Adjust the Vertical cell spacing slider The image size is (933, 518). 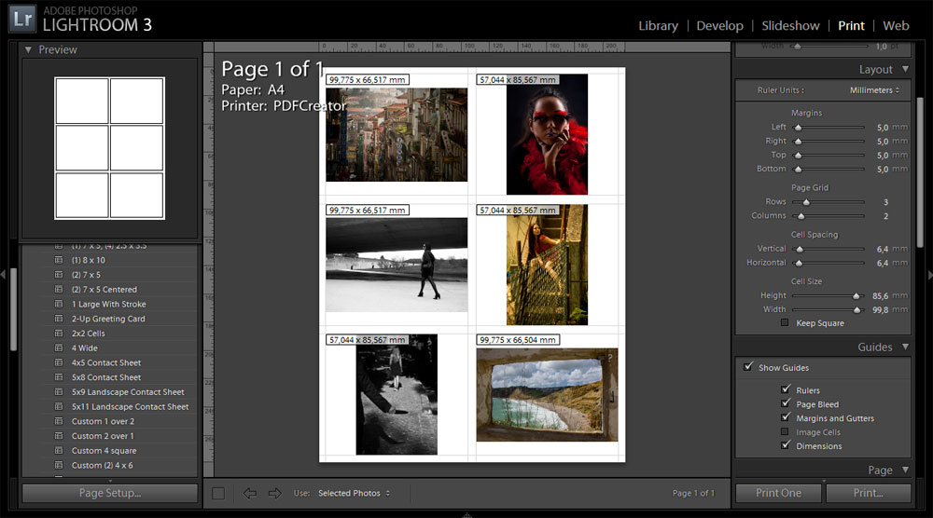800,249
